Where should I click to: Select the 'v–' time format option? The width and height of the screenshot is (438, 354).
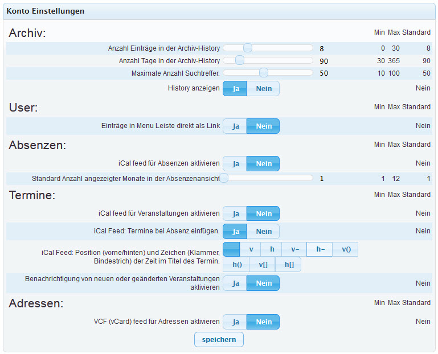click(294, 250)
